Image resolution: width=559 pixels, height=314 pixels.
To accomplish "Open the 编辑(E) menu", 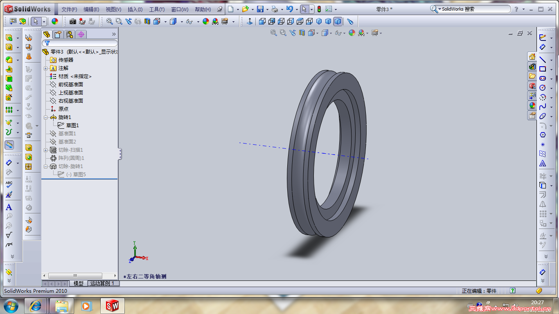I will tap(91, 9).
